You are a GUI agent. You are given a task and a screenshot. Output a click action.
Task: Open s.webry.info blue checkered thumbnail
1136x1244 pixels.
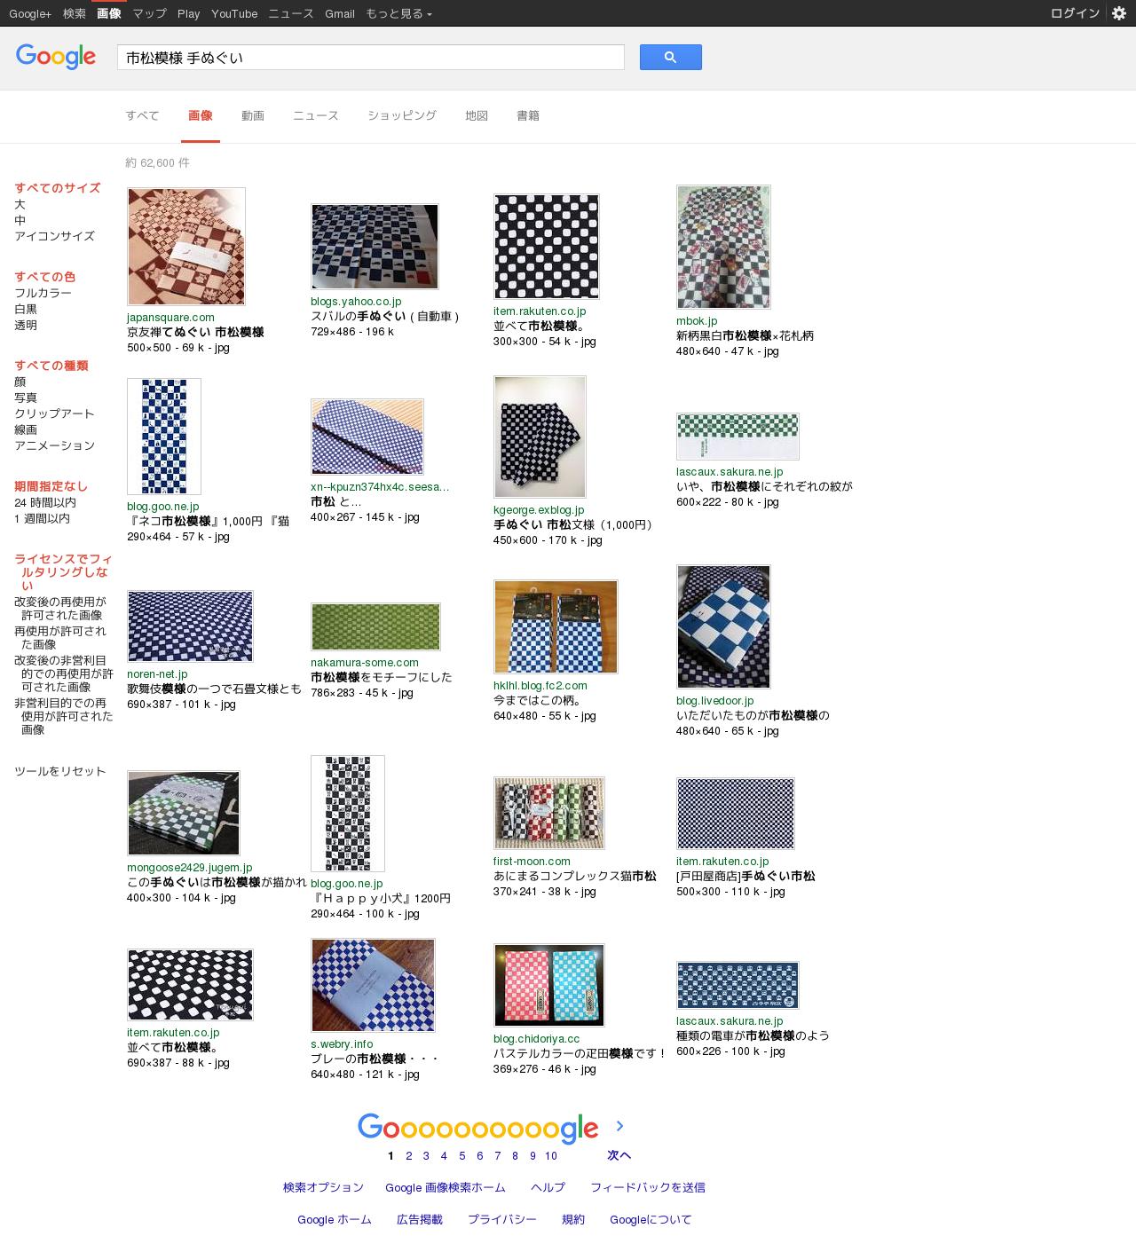coord(373,985)
